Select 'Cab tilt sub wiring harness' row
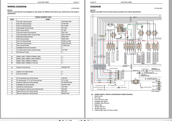The width and height of the screenshot is (172, 121). pyautogui.click(x=43, y=87)
